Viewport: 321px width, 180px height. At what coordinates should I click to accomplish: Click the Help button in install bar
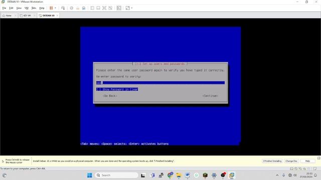[x=307, y=161]
